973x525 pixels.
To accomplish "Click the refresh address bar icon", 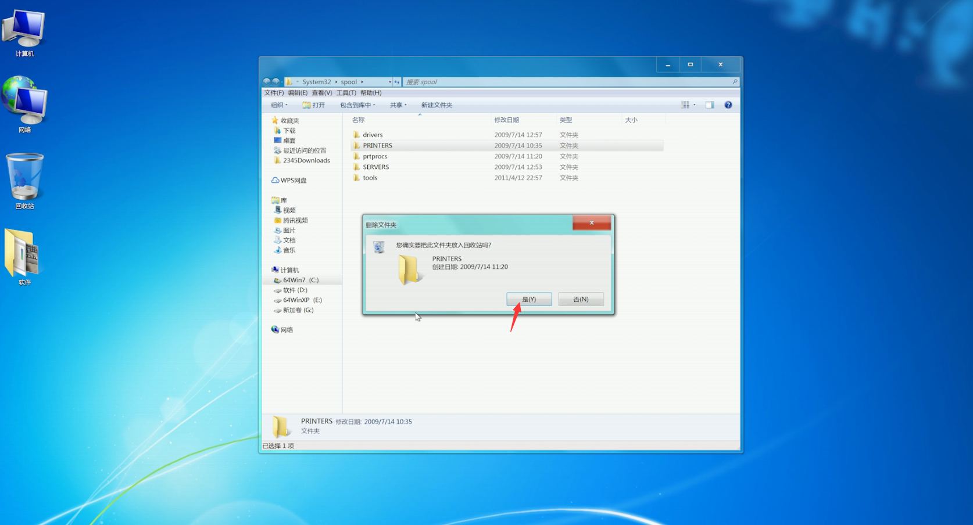I will [397, 82].
